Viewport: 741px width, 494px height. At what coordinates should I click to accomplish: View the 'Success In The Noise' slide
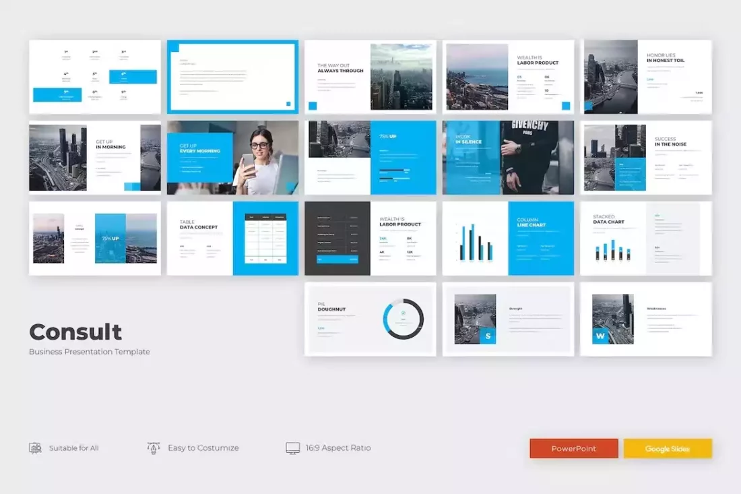647,157
